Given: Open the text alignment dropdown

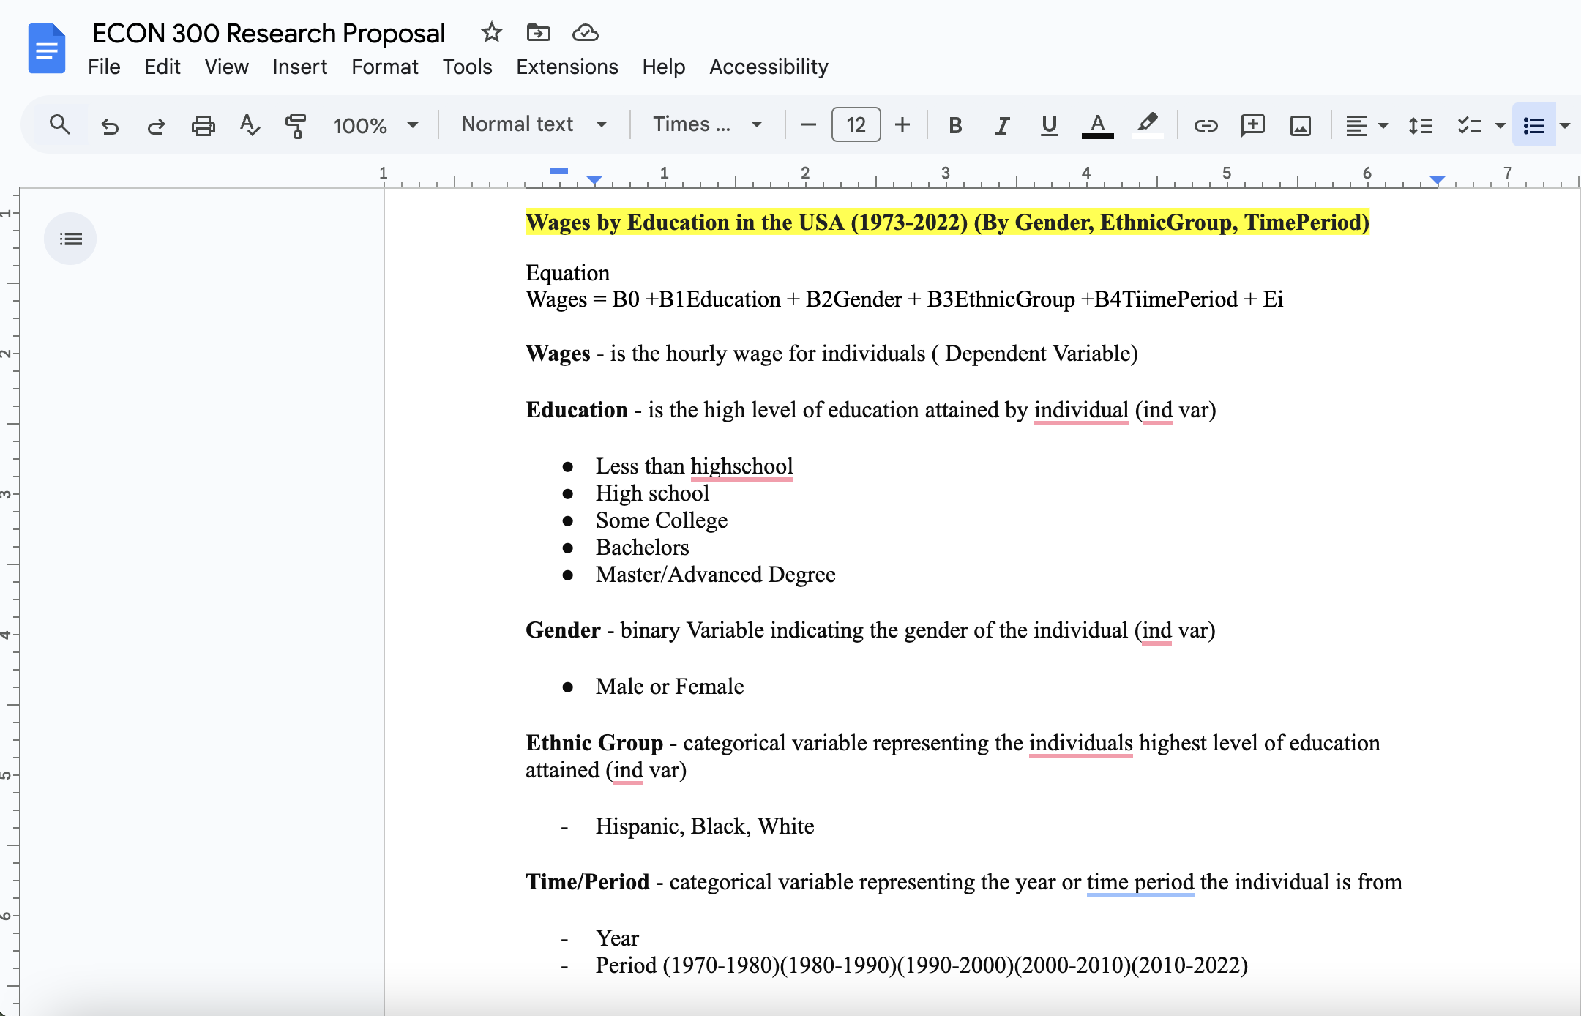Looking at the screenshot, I should click(1367, 126).
